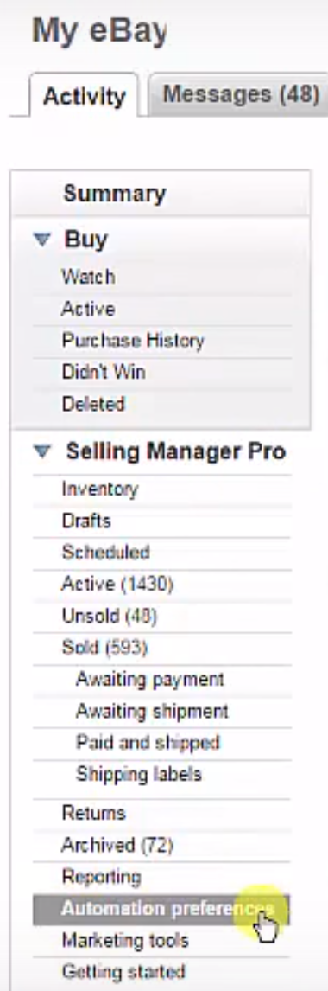The height and width of the screenshot is (991, 328).
Task: Show Awaiting payment orders
Action: coord(150,680)
